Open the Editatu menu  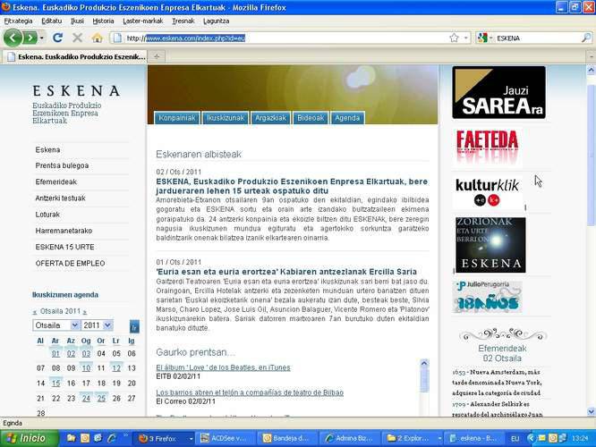click(x=51, y=21)
